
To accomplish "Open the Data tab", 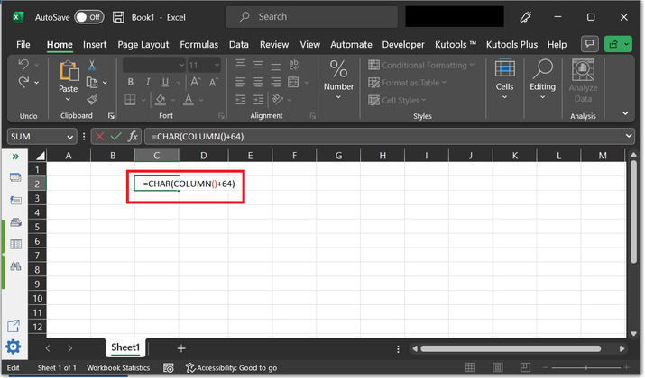I will [x=238, y=44].
